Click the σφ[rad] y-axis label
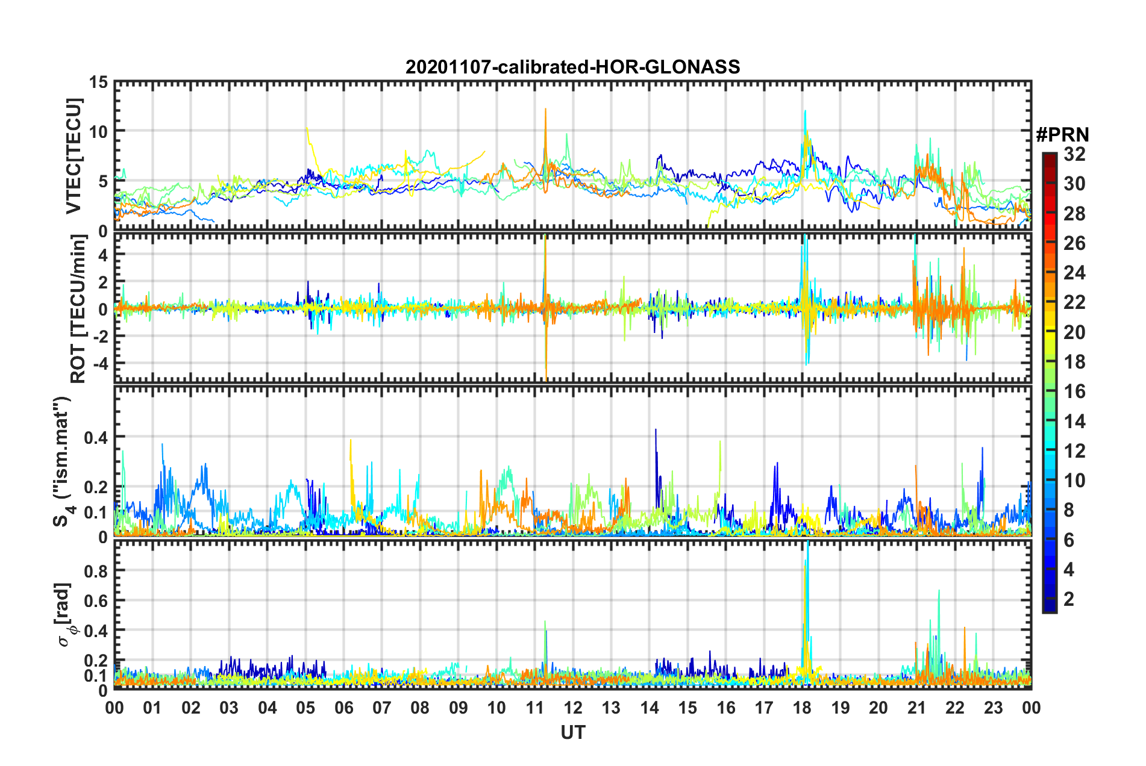1146x766 pixels. coord(64,615)
